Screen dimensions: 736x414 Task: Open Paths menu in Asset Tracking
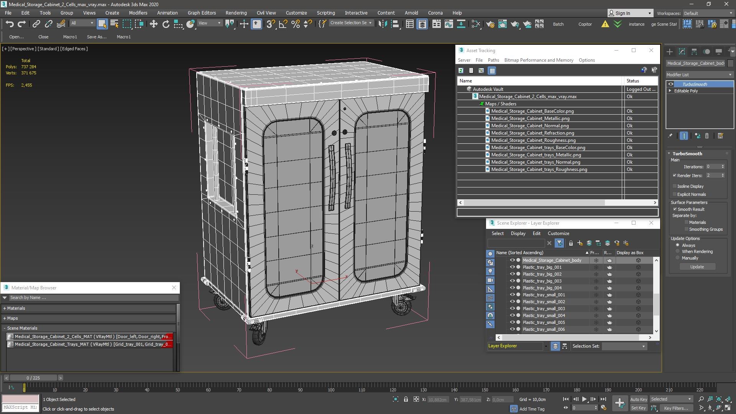tap(493, 60)
